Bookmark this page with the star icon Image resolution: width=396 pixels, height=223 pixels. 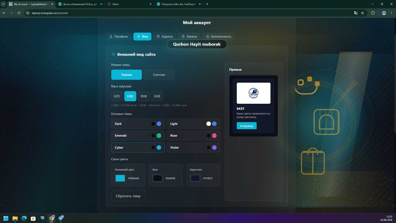[x=362, y=13]
